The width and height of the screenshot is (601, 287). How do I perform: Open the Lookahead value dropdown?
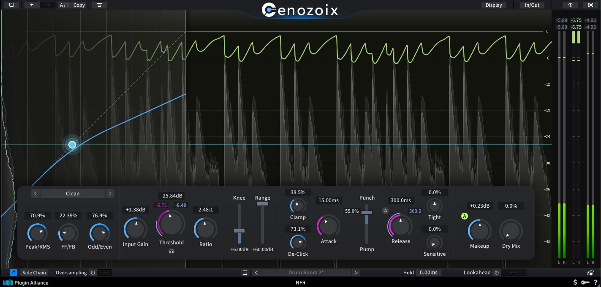point(514,273)
